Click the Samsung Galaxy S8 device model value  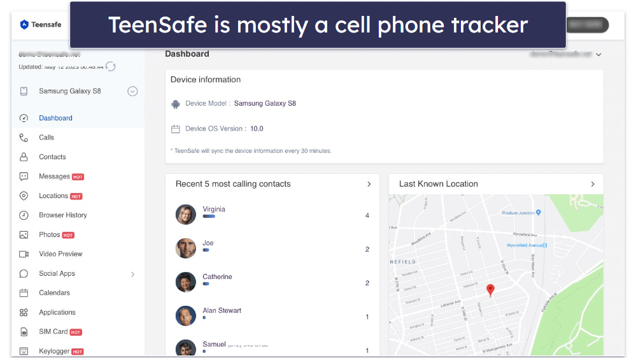[265, 103]
